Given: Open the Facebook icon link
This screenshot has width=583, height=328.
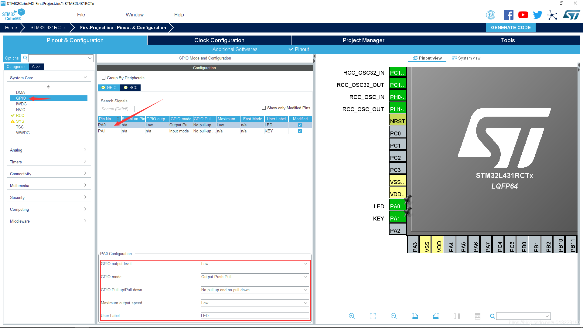Looking at the screenshot, I should (509, 15).
